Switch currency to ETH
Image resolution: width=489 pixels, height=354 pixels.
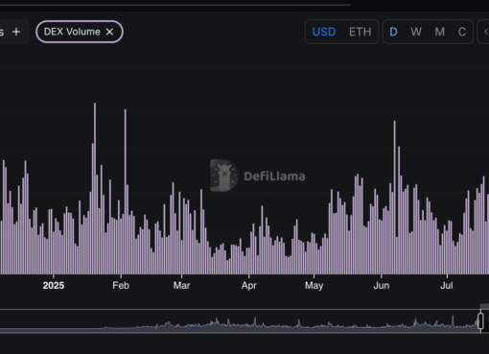[361, 32]
